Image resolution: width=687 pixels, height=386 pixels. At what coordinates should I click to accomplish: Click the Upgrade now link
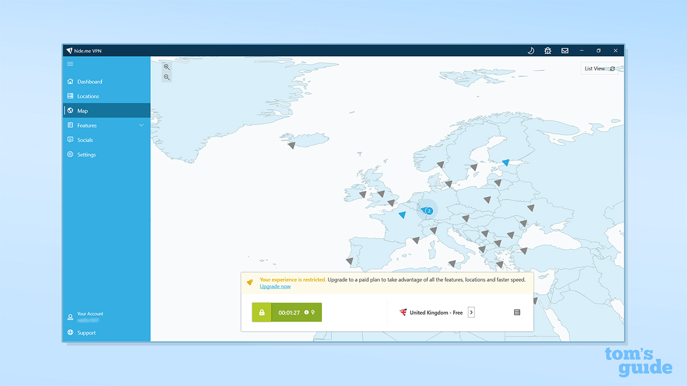click(275, 286)
